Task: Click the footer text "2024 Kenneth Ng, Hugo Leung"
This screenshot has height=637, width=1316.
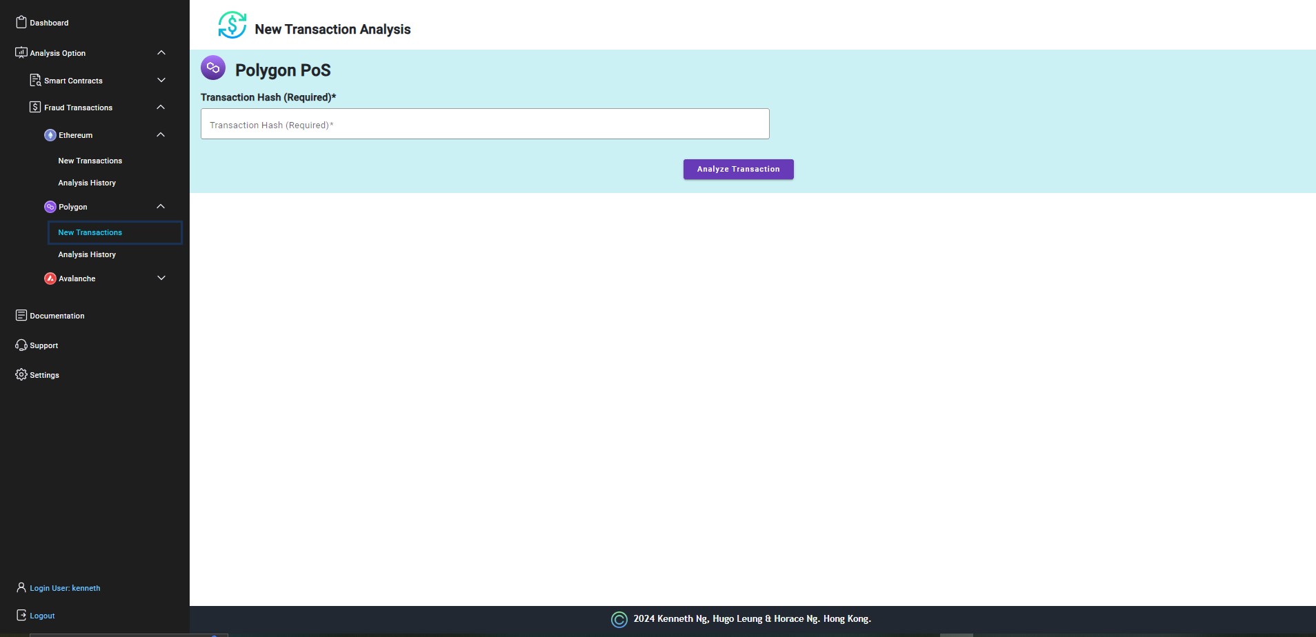Action: [698, 618]
